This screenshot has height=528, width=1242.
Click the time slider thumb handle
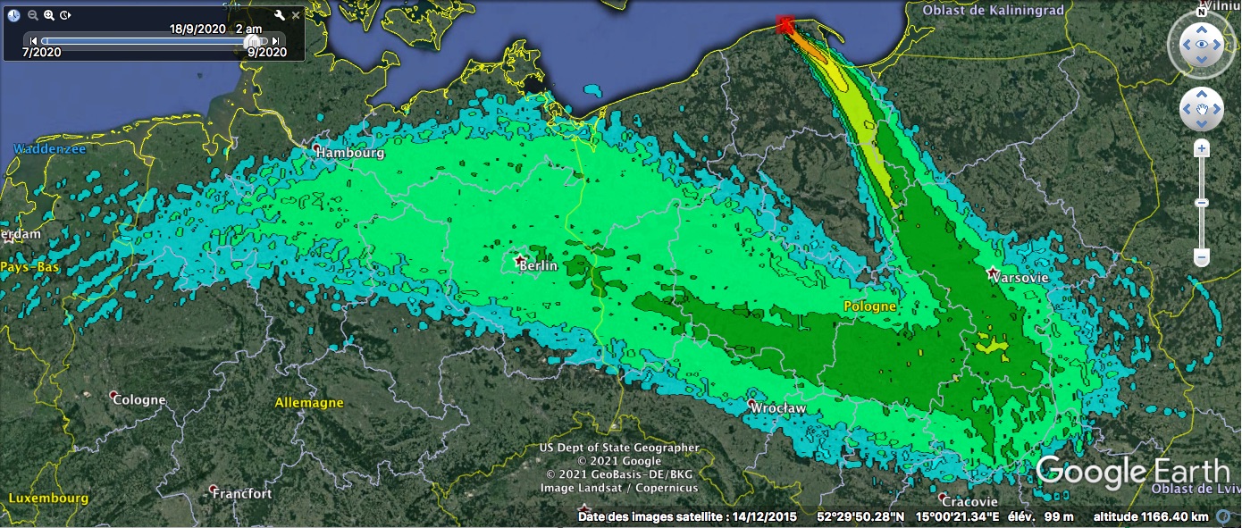[254, 41]
